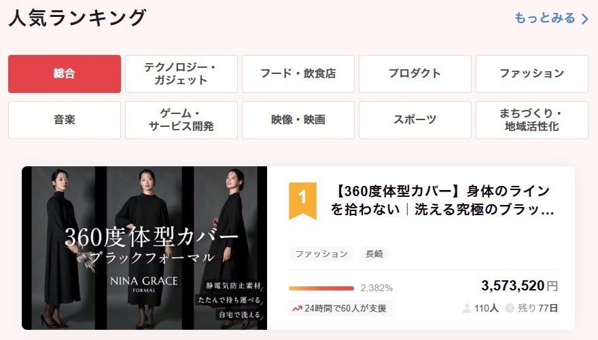Select the スポーツ ranking tab
This screenshot has height=340, width=598.
[415, 120]
